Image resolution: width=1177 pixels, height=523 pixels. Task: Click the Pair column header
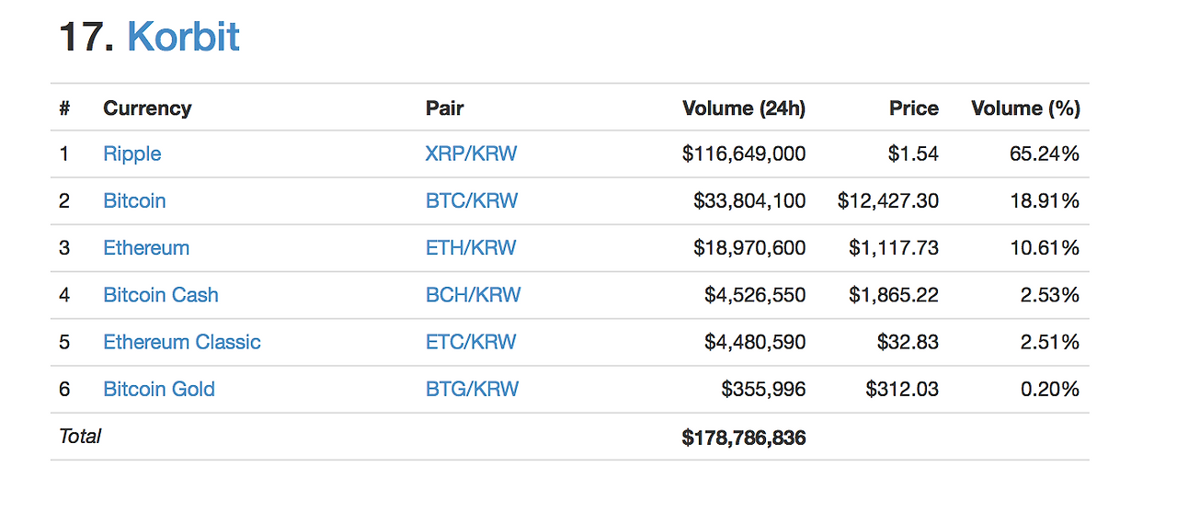(444, 108)
